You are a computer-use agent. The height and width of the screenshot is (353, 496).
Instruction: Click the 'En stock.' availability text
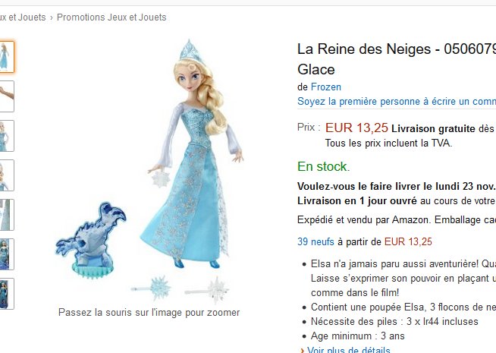323,167
